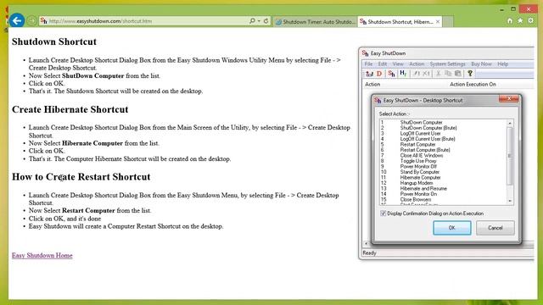The height and width of the screenshot is (305, 543).
Task: Select Close All IE Windows action
Action: click(x=444, y=156)
